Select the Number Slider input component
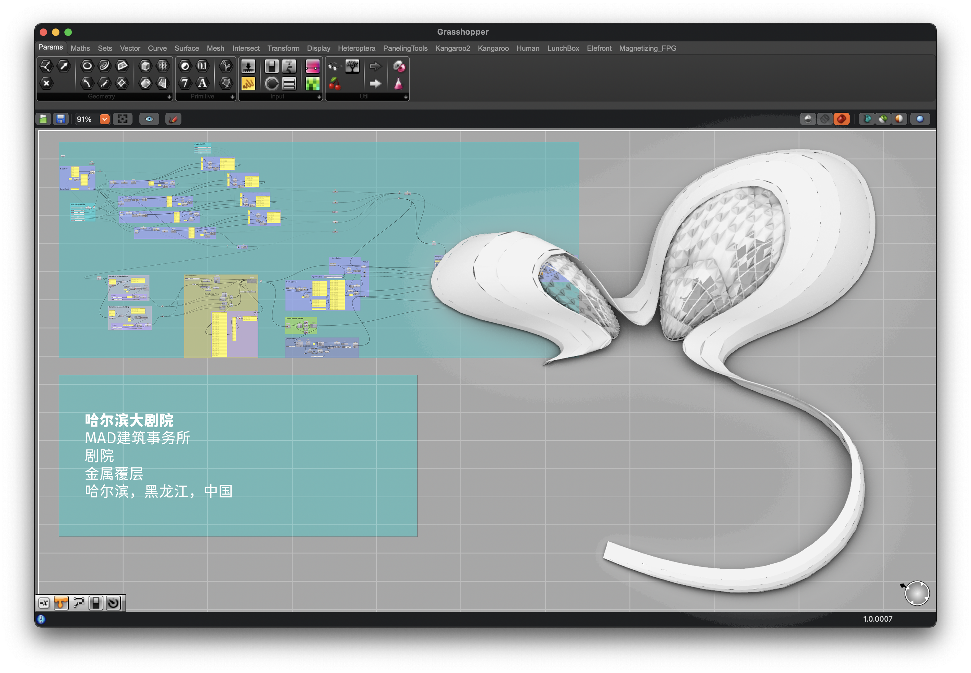Screen dimensions: 971x673 coord(248,66)
